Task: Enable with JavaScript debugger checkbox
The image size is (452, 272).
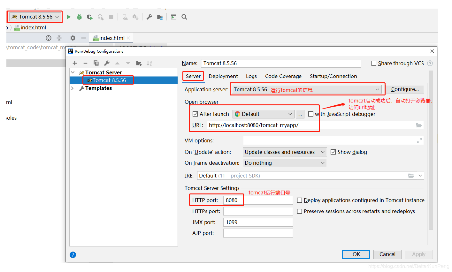Action: [x=310, y=114]
